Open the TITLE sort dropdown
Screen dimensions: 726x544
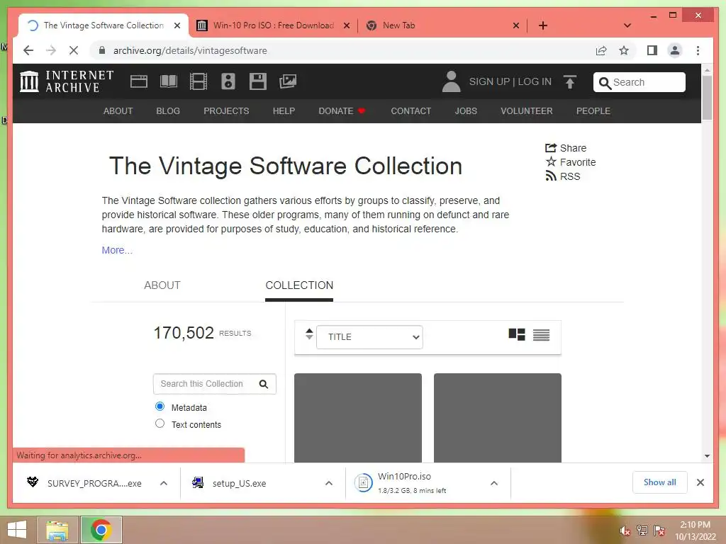[x=369, y=337]
